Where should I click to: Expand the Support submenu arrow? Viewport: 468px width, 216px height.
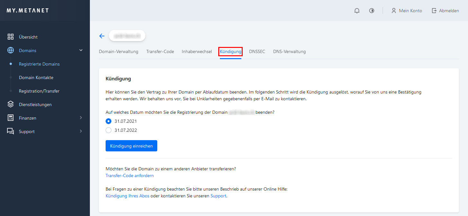tap(81, 131)
